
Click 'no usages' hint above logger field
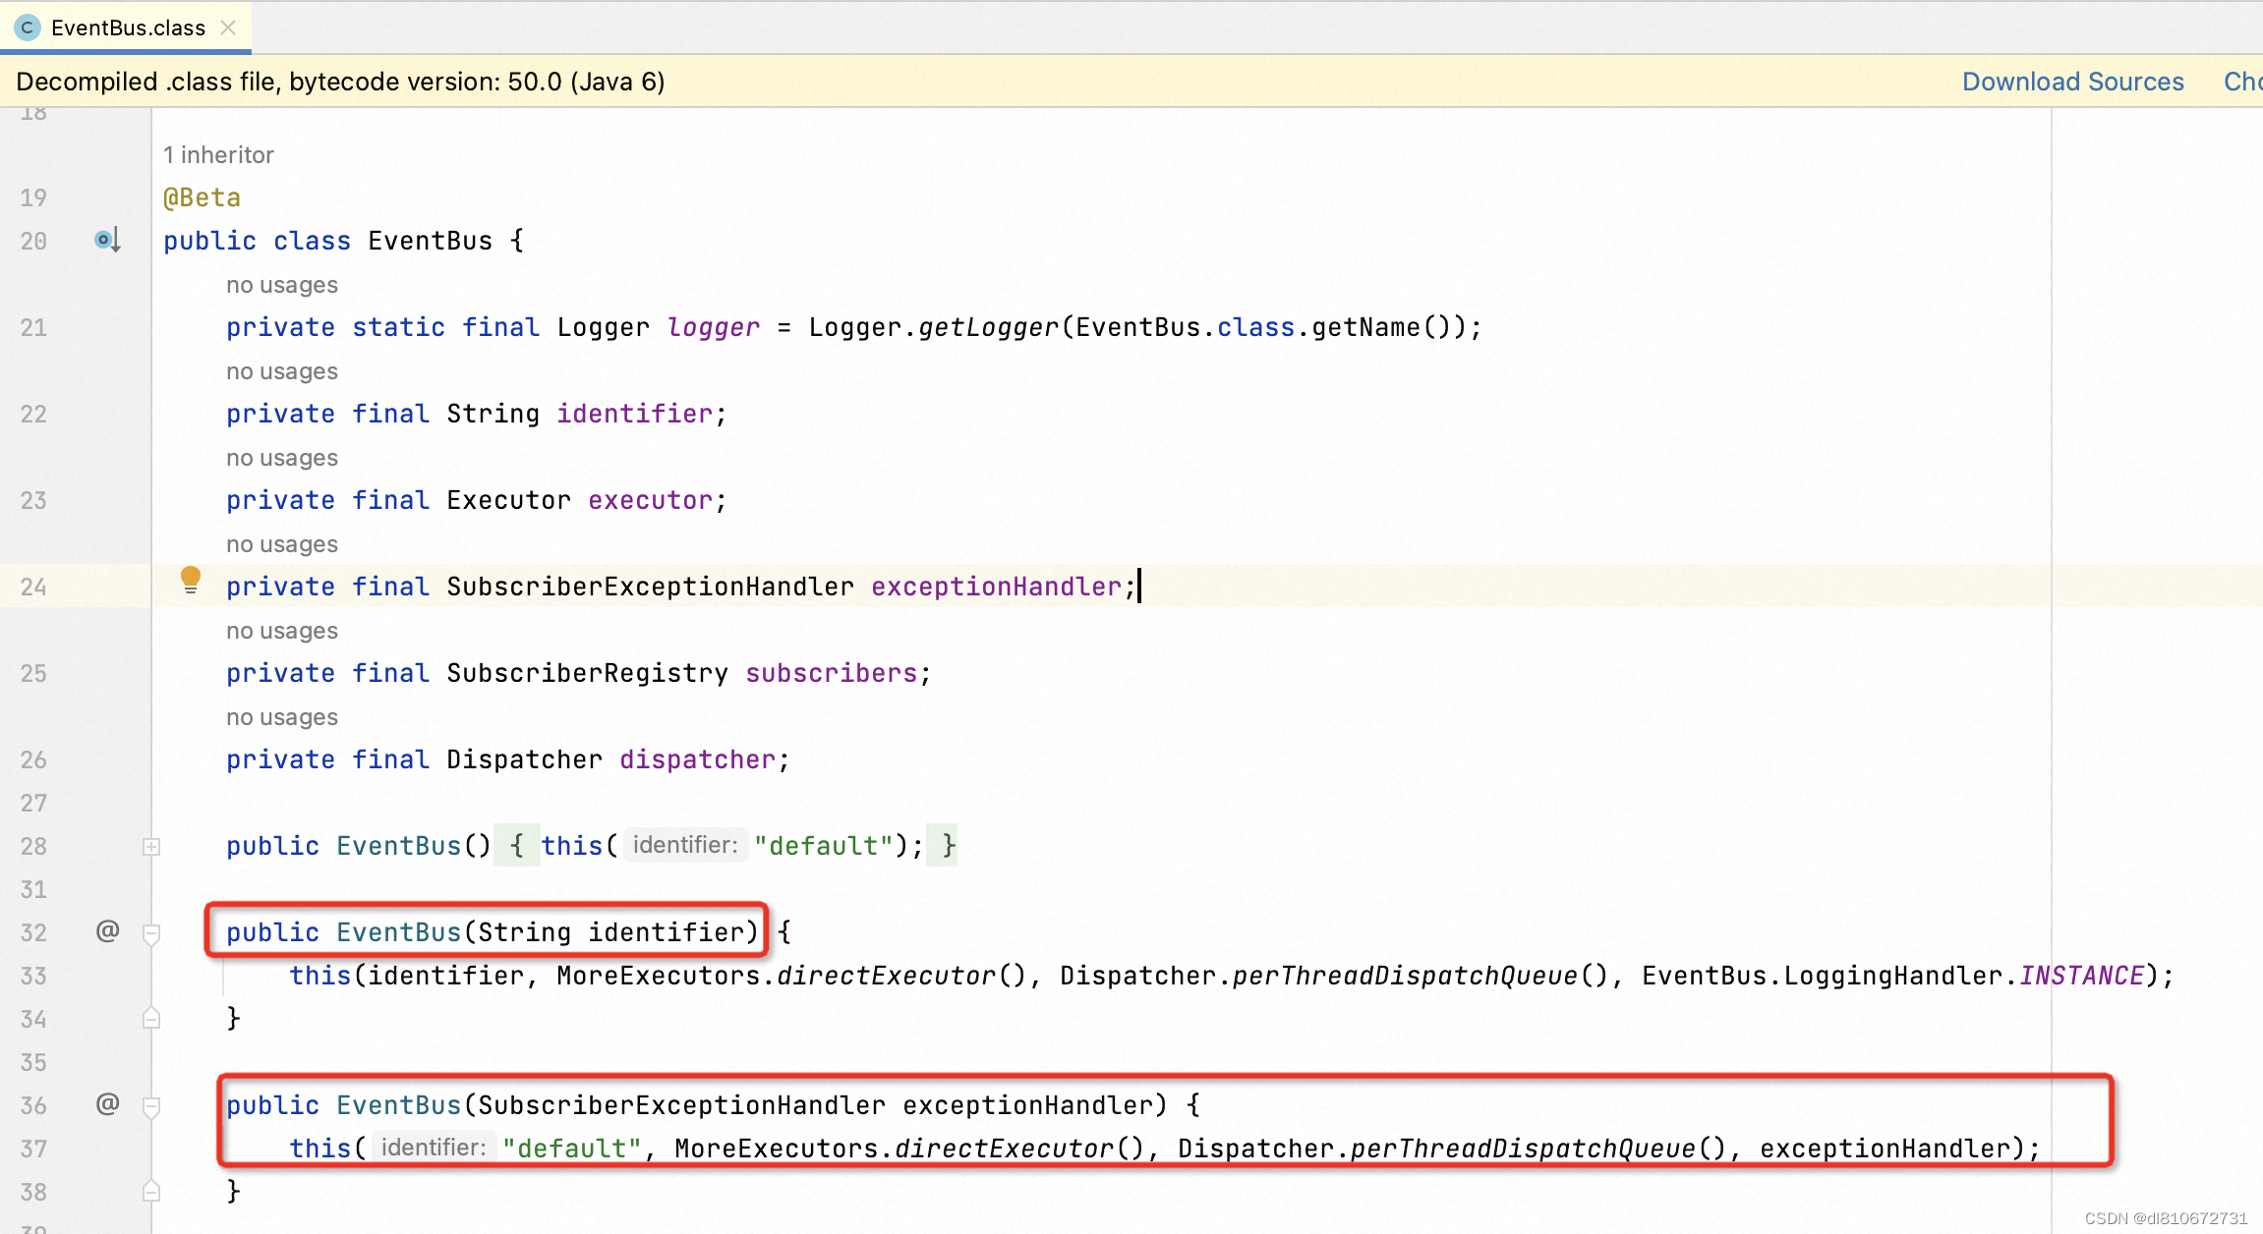pyautogui.click(x=282, y=285)
